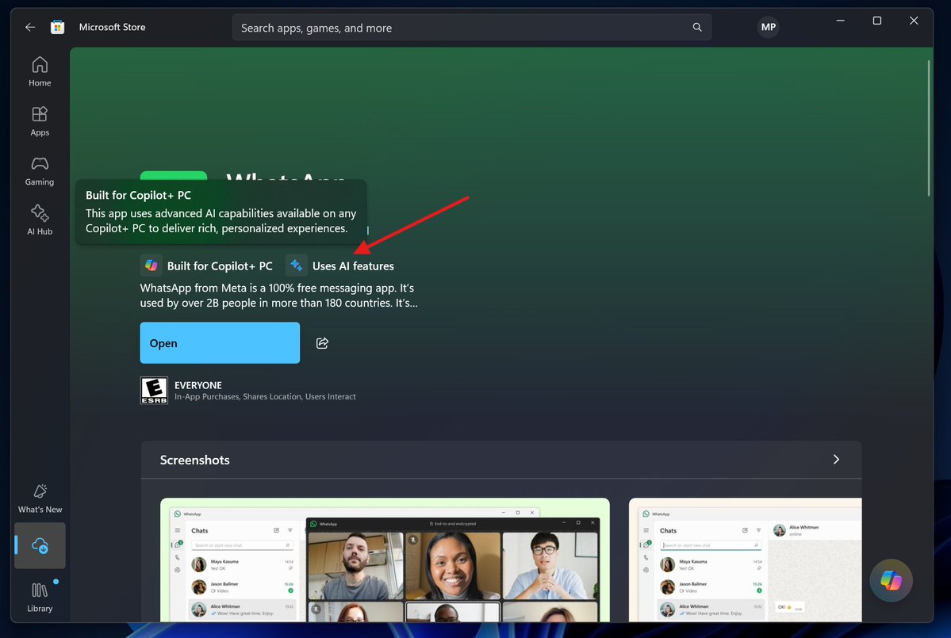
Task: Expand Screenshots with the chevron arrow
Action: [836, 459]
